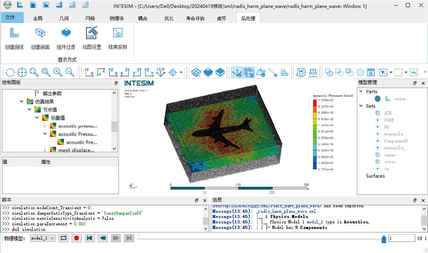Select the mesh displace... tree item
This screenshot has width=428, height=253.
pyautogui.click(x=76, y=150)
